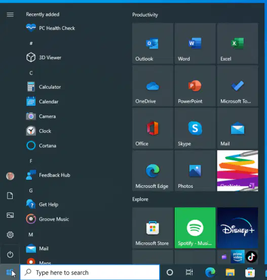Viewport: 267px width, 280px height.
Task: Open the OneNote tile
Action: coord(238,171)
